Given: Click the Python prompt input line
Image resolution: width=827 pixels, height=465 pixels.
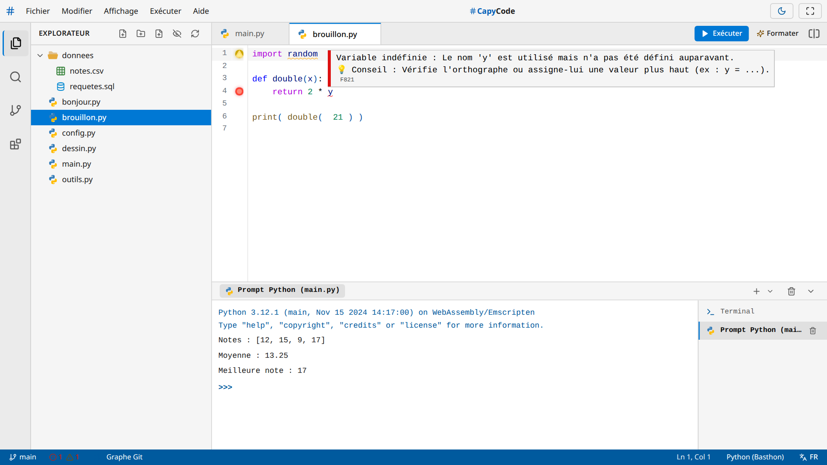Looking at the screenshot, I should (455, 387).
